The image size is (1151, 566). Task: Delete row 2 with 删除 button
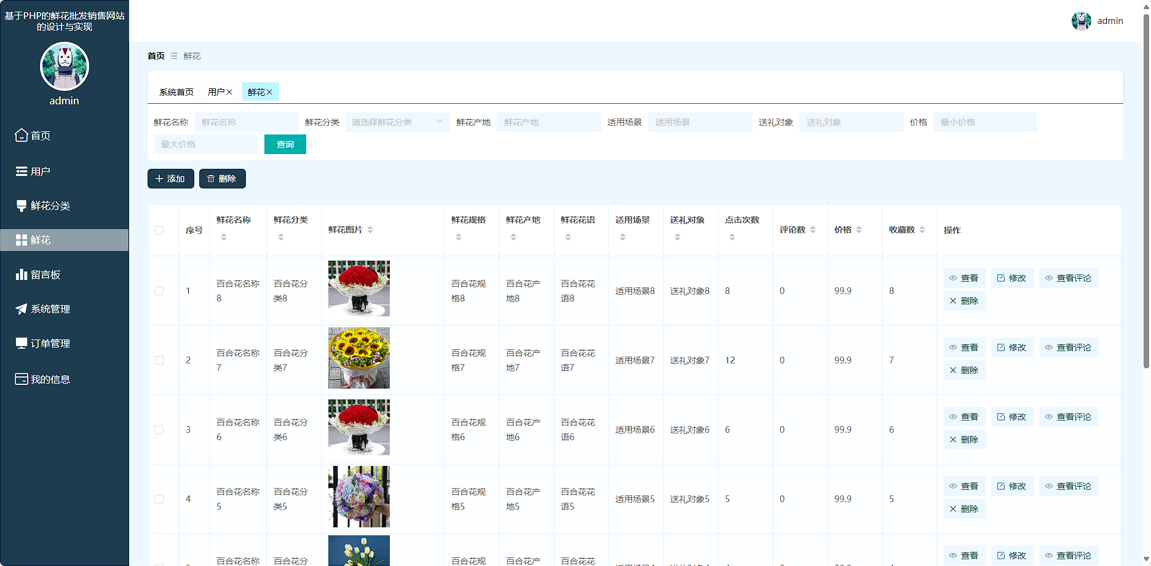pyautogui.click(x=964, y=370)
